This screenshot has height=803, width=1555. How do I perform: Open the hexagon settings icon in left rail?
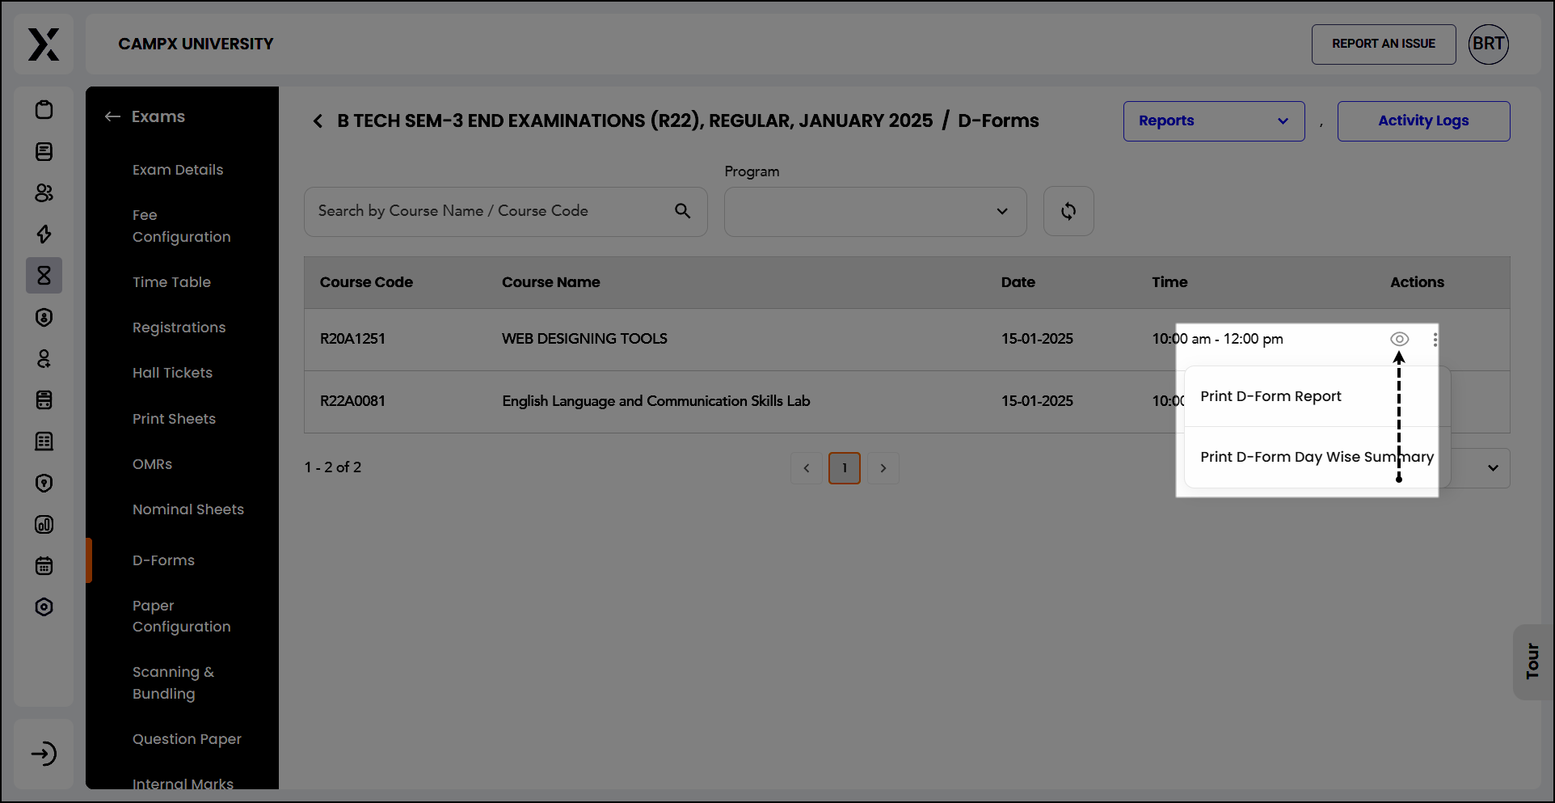pos(44,606)
